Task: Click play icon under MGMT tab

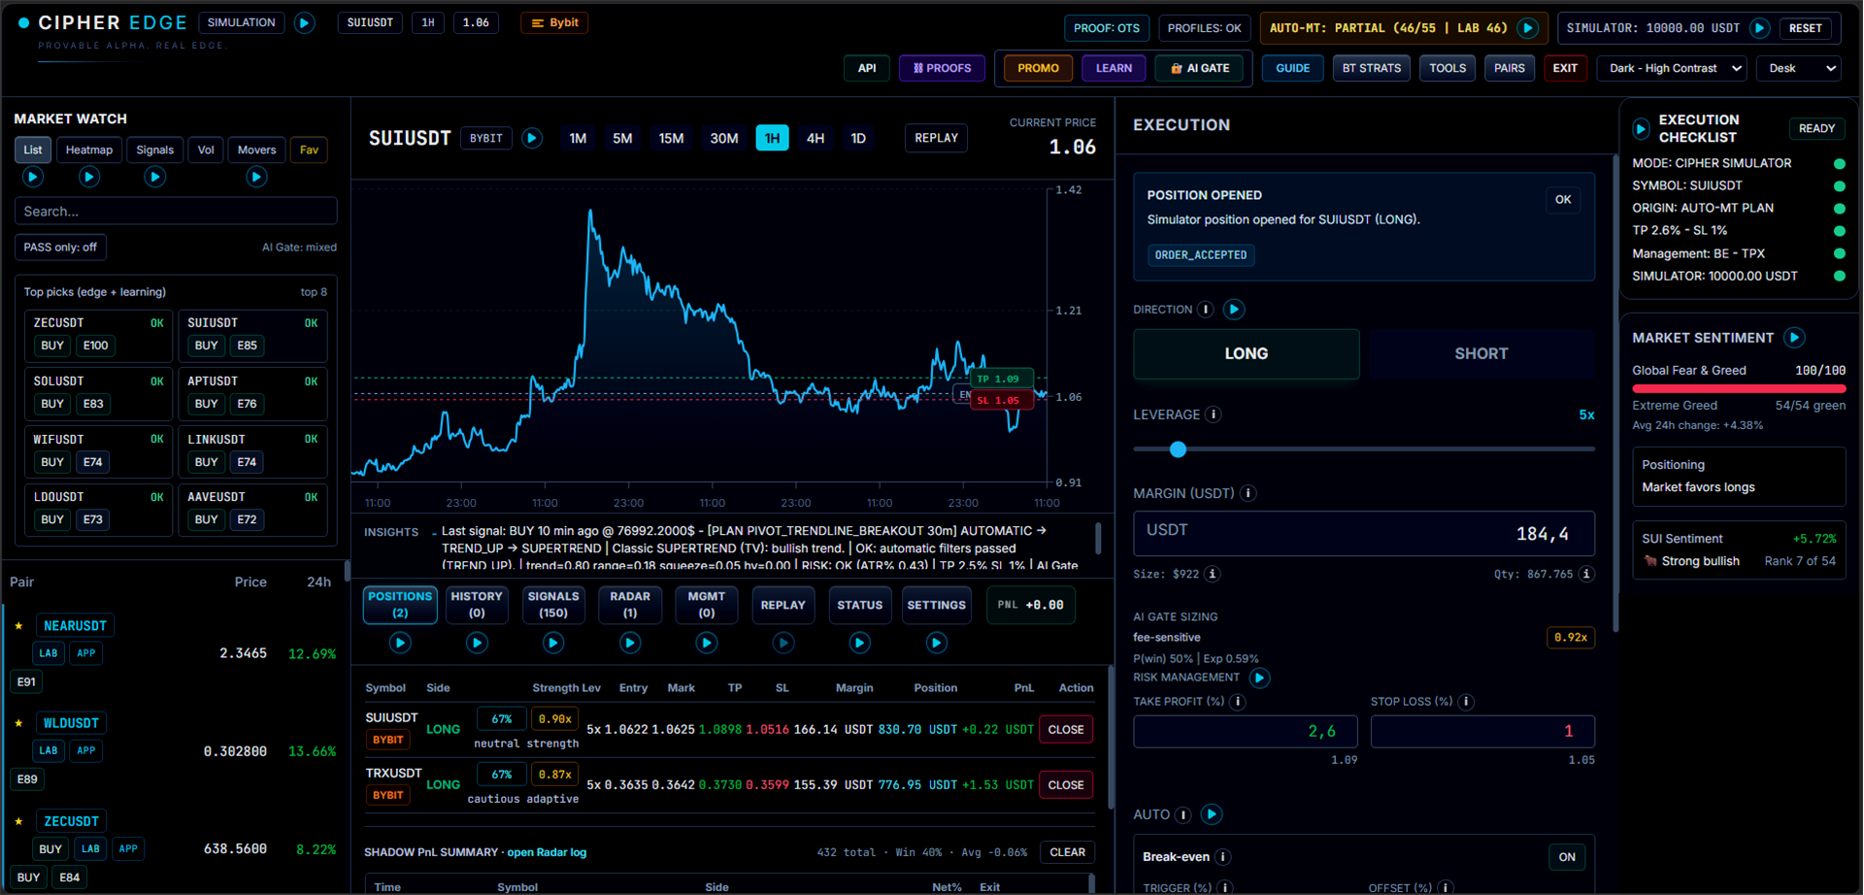Action: [x=707, y=643]
